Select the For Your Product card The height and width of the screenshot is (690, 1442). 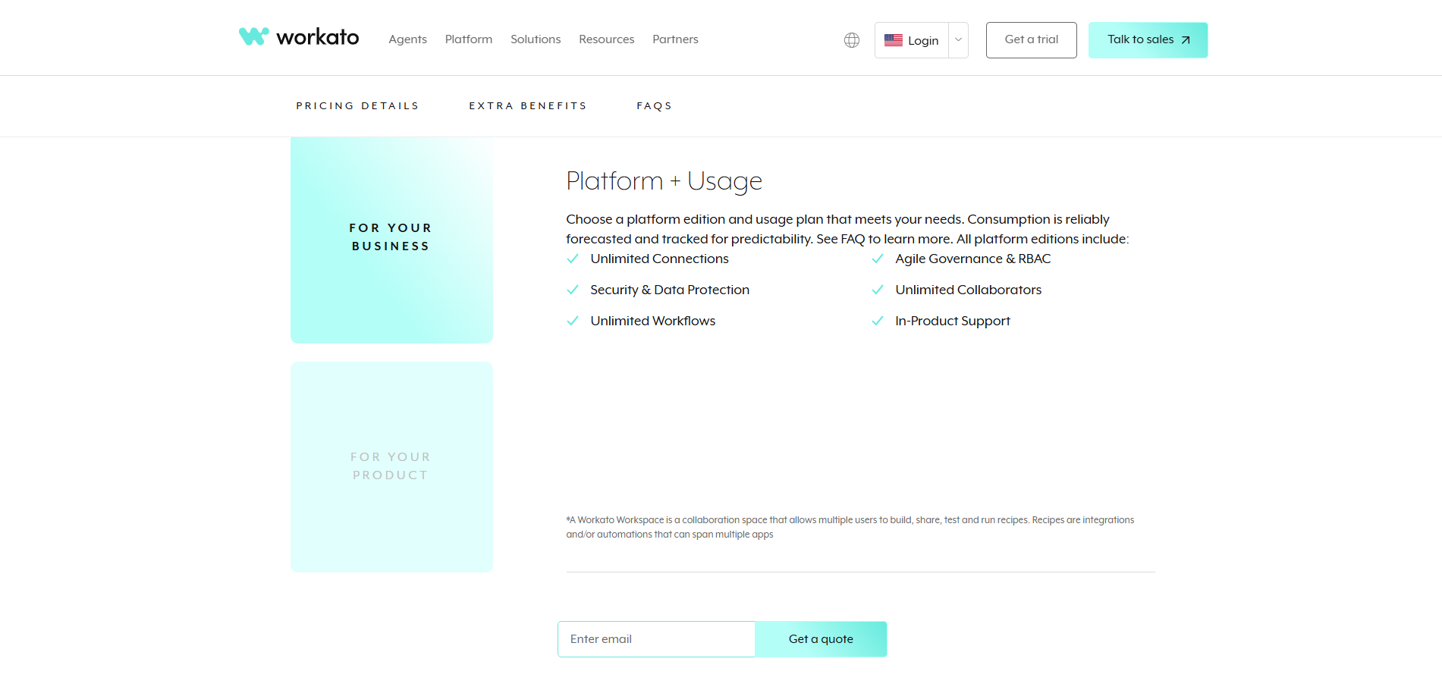[x=391, y=466]
